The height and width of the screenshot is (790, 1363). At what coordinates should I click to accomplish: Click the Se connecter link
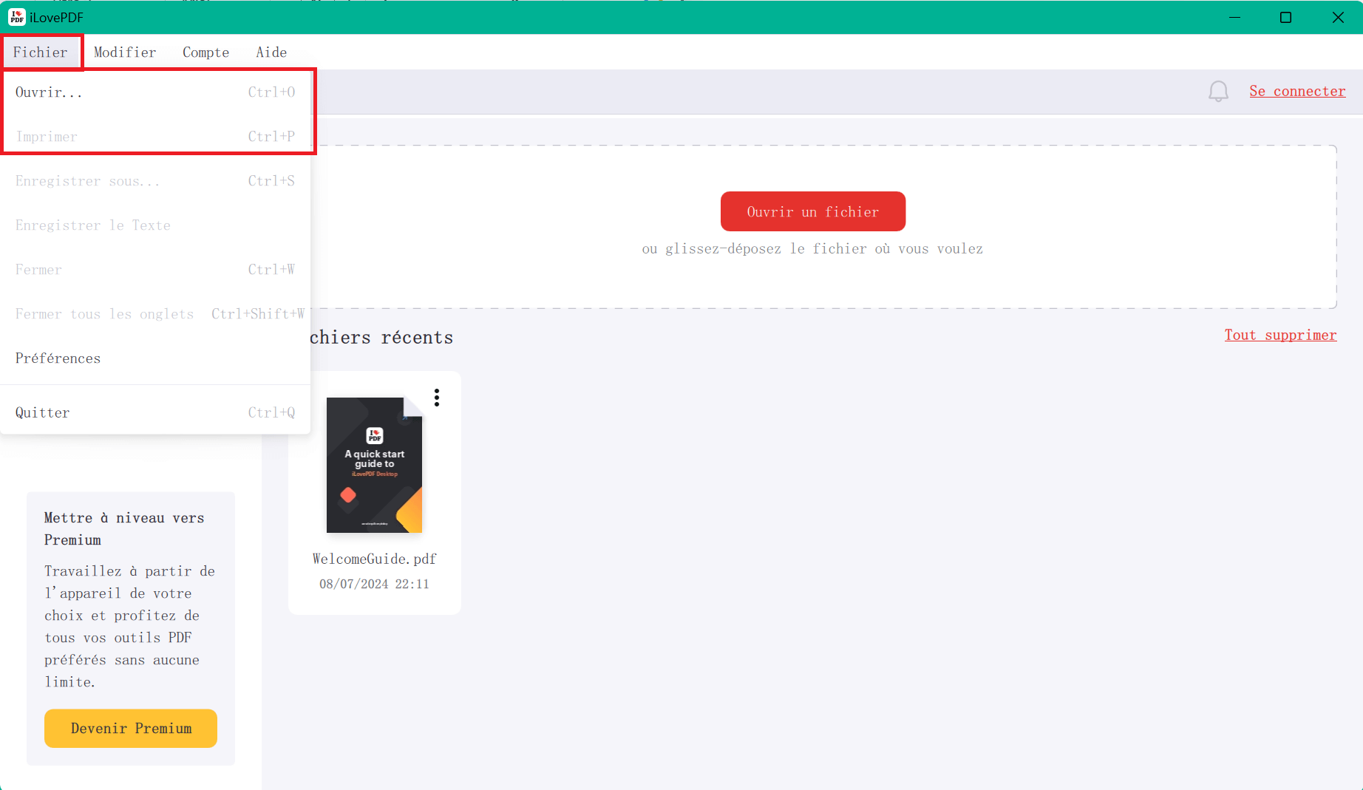(1297, 91)
